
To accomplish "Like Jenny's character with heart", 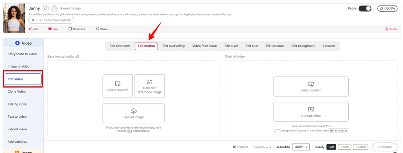I will click(53, 29).
